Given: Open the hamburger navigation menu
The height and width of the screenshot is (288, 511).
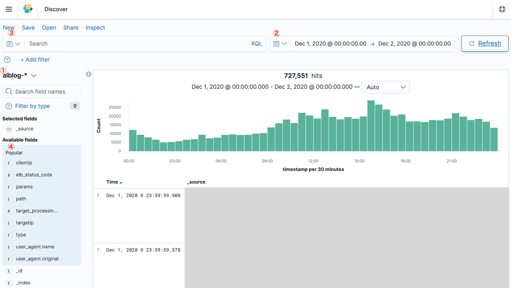Looking at the screenshot, I should coord(9,9).
